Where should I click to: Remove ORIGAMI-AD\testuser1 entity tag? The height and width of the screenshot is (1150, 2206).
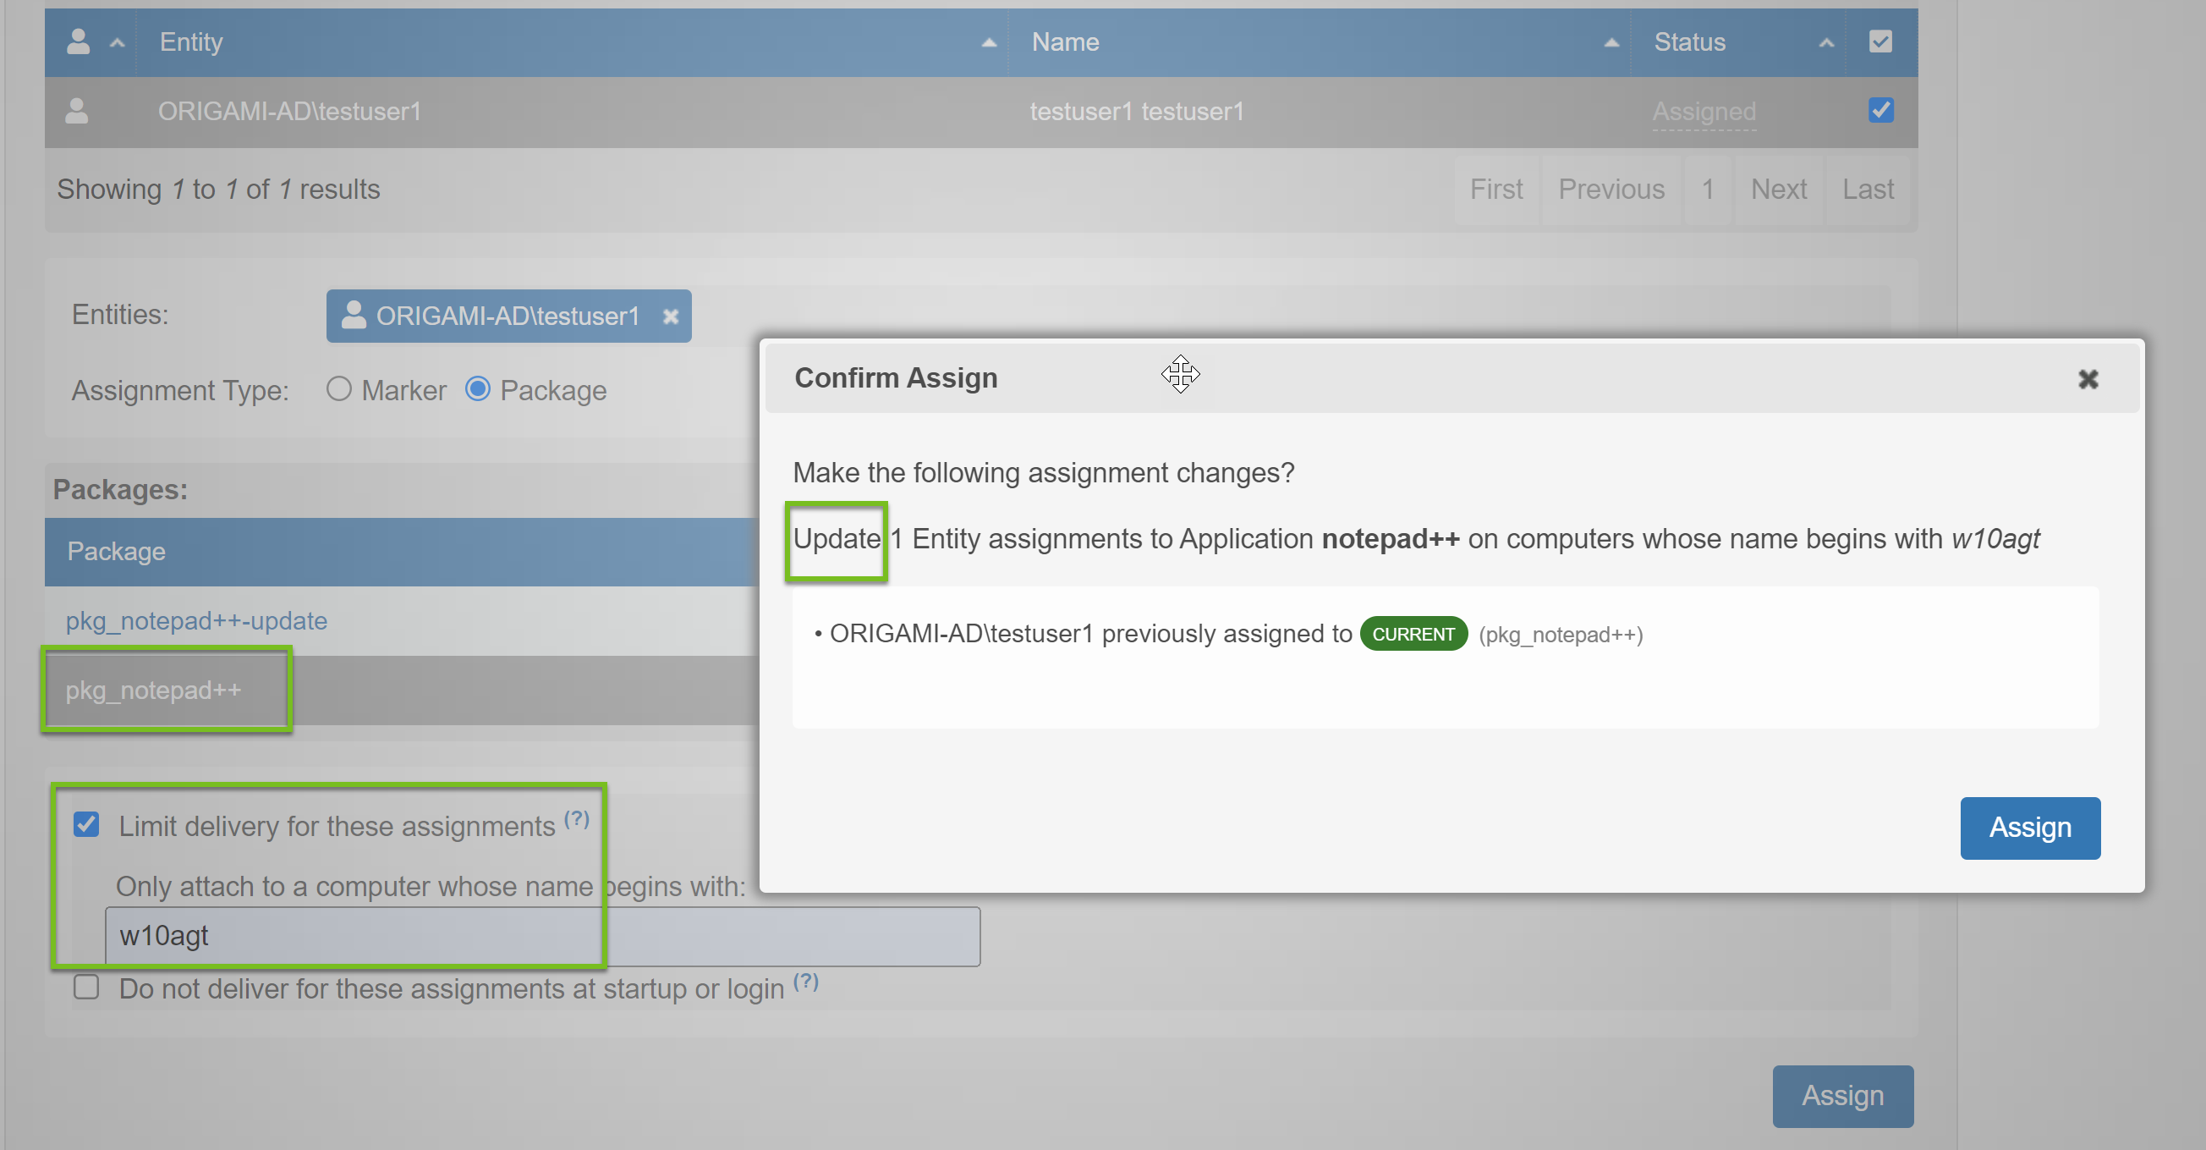[x=671, y=316]
